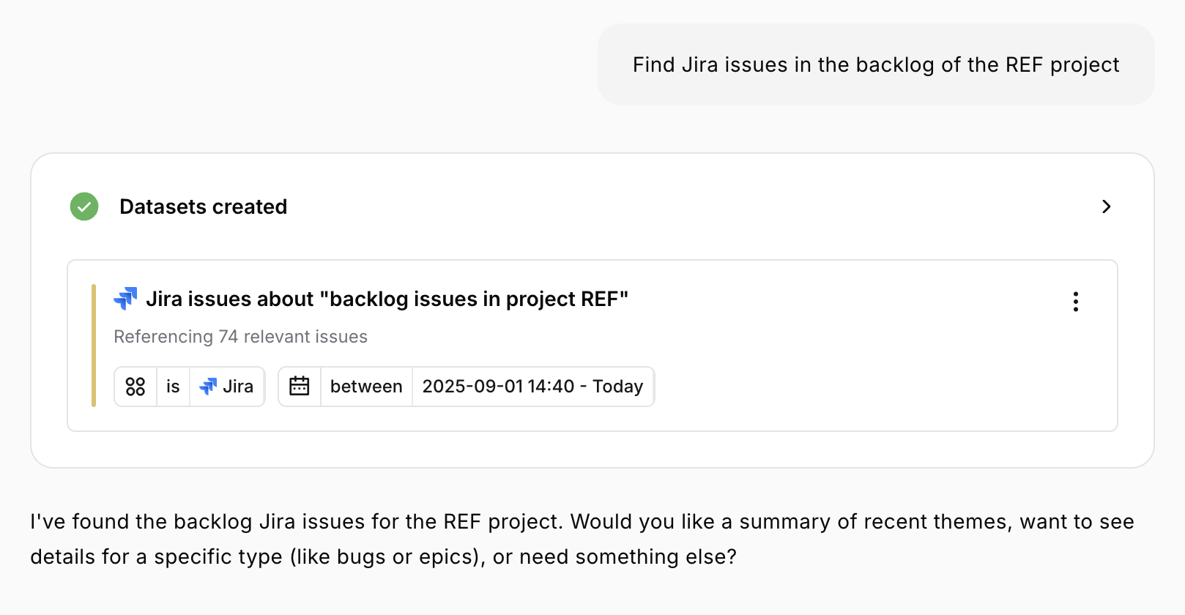Image resolution: width=1185 pixels, height=615 pixels.
Task: Click the Jira icon next to the dataset name
Action: click(x=126, y=298)
